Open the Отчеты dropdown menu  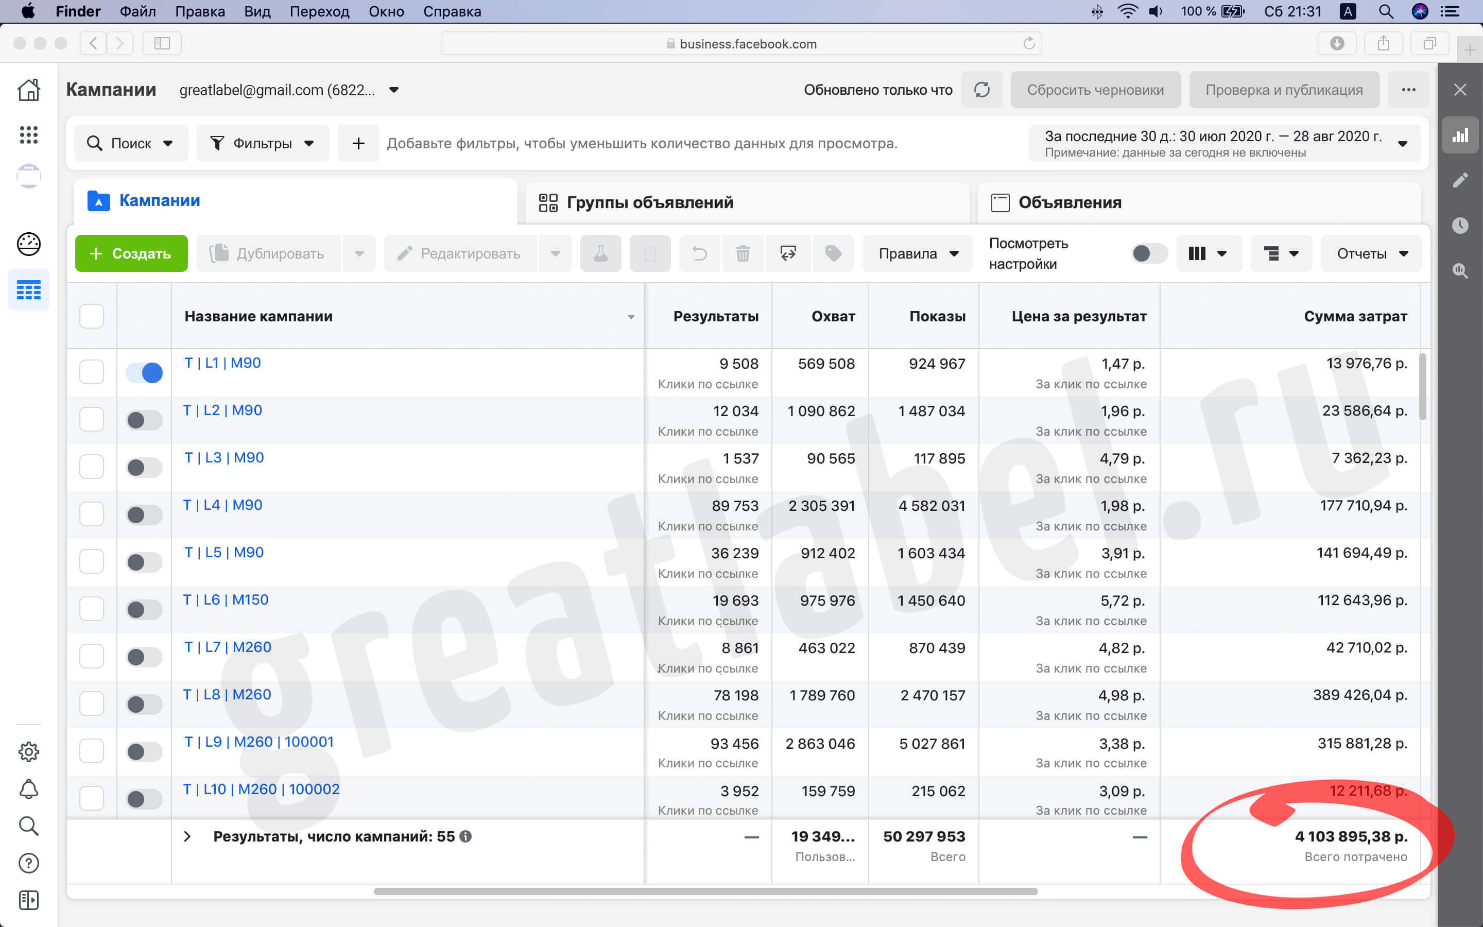(x=1371, y=253)
